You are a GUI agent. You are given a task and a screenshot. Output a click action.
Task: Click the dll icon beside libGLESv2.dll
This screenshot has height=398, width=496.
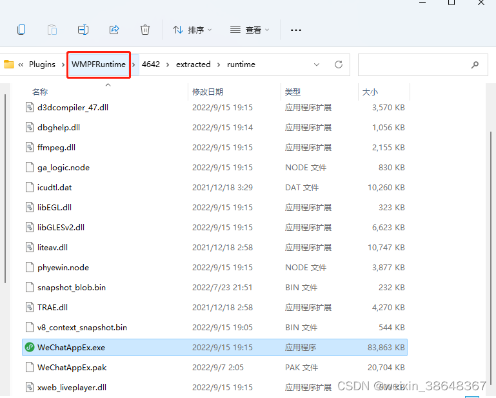pyautogui.click(x=30, y=227)
